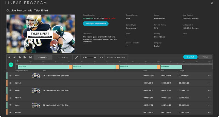The image size is (219, 117).
Task: Select the razor/cut tool icon
Action: (x=77, y=57)
